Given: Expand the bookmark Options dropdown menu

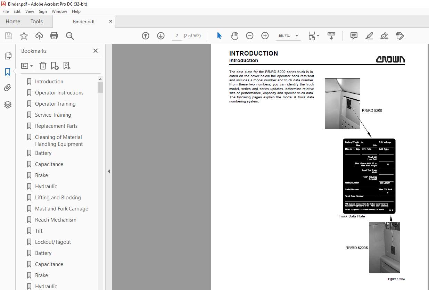Looking at the screenshot, I should click(27, 66).
